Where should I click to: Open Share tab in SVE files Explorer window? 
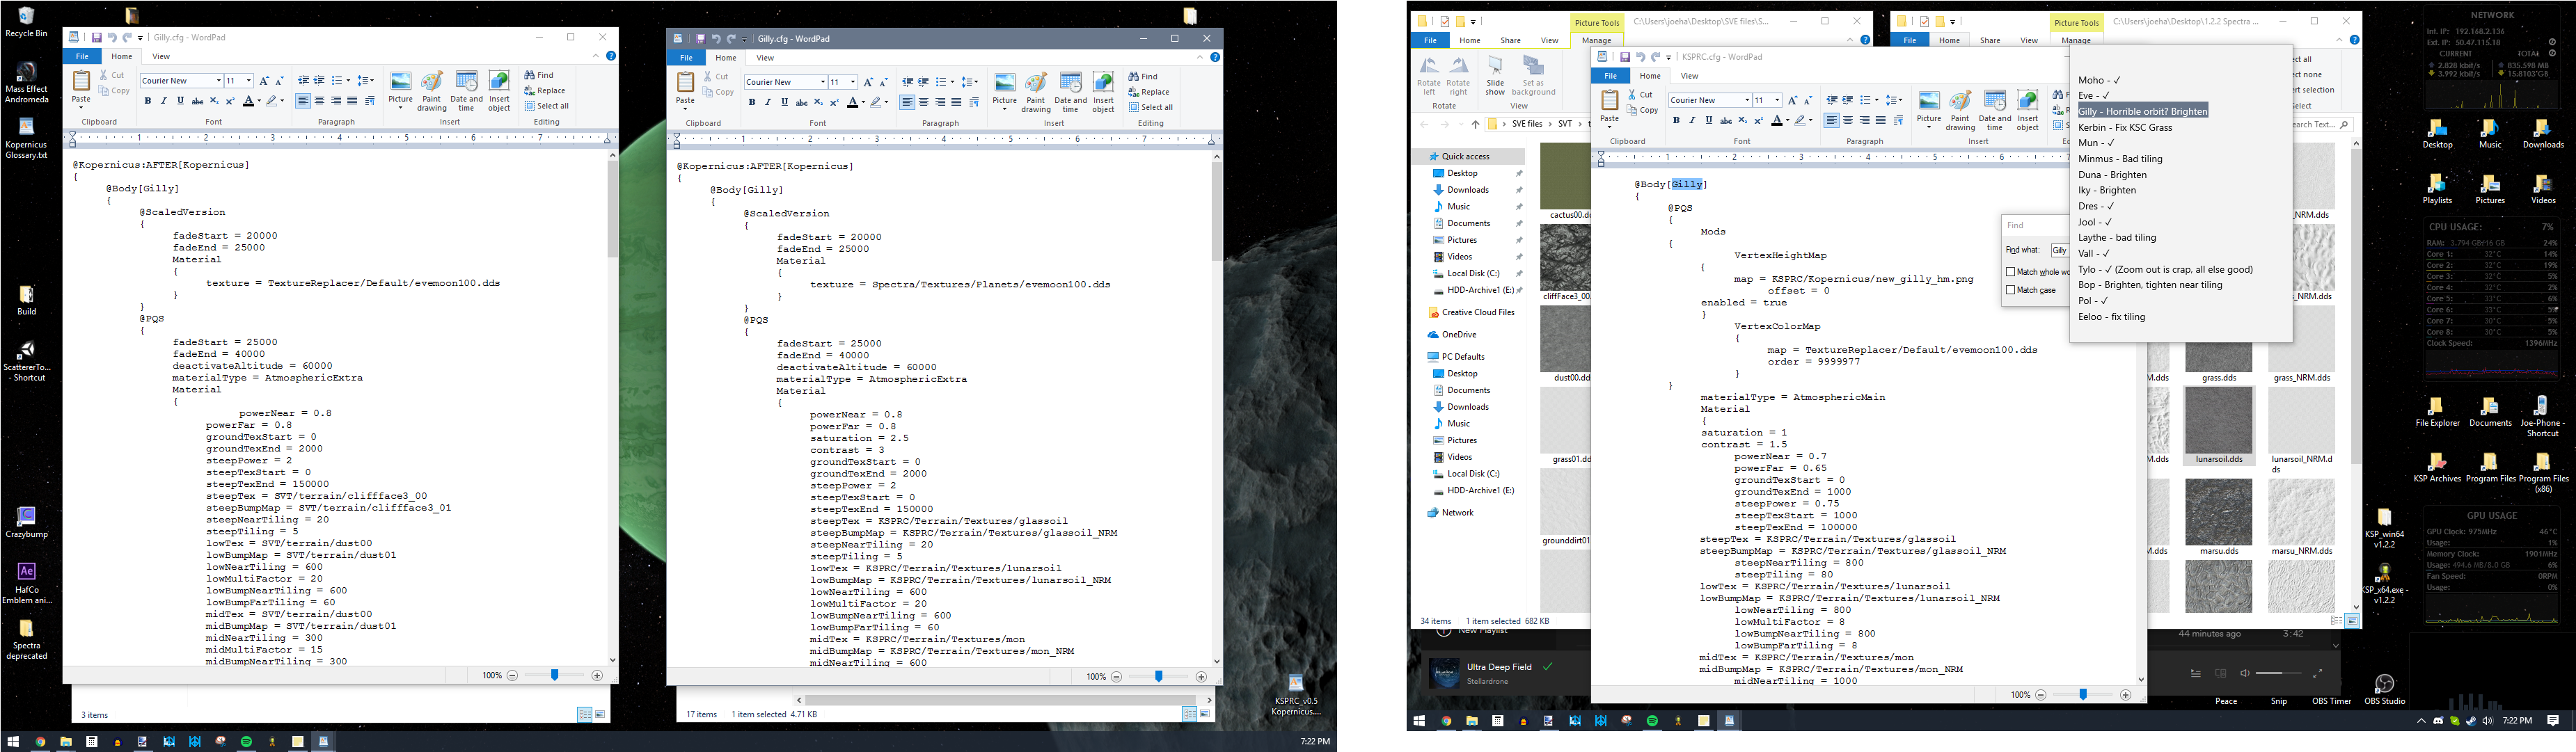point(1510,40)
